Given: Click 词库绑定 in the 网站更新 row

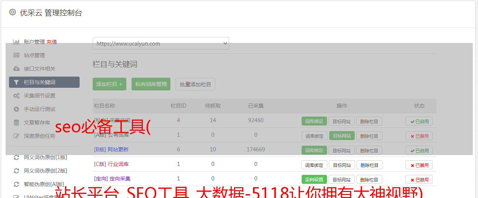Looking at the screenshot, I should point(314,150).
